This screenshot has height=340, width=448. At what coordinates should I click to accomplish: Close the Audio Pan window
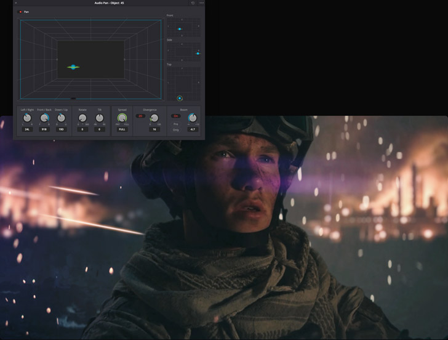[16, 3]
